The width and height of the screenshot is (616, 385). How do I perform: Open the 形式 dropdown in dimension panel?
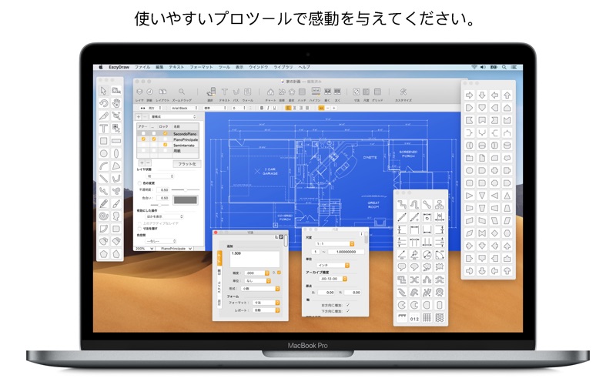point(260,288)
